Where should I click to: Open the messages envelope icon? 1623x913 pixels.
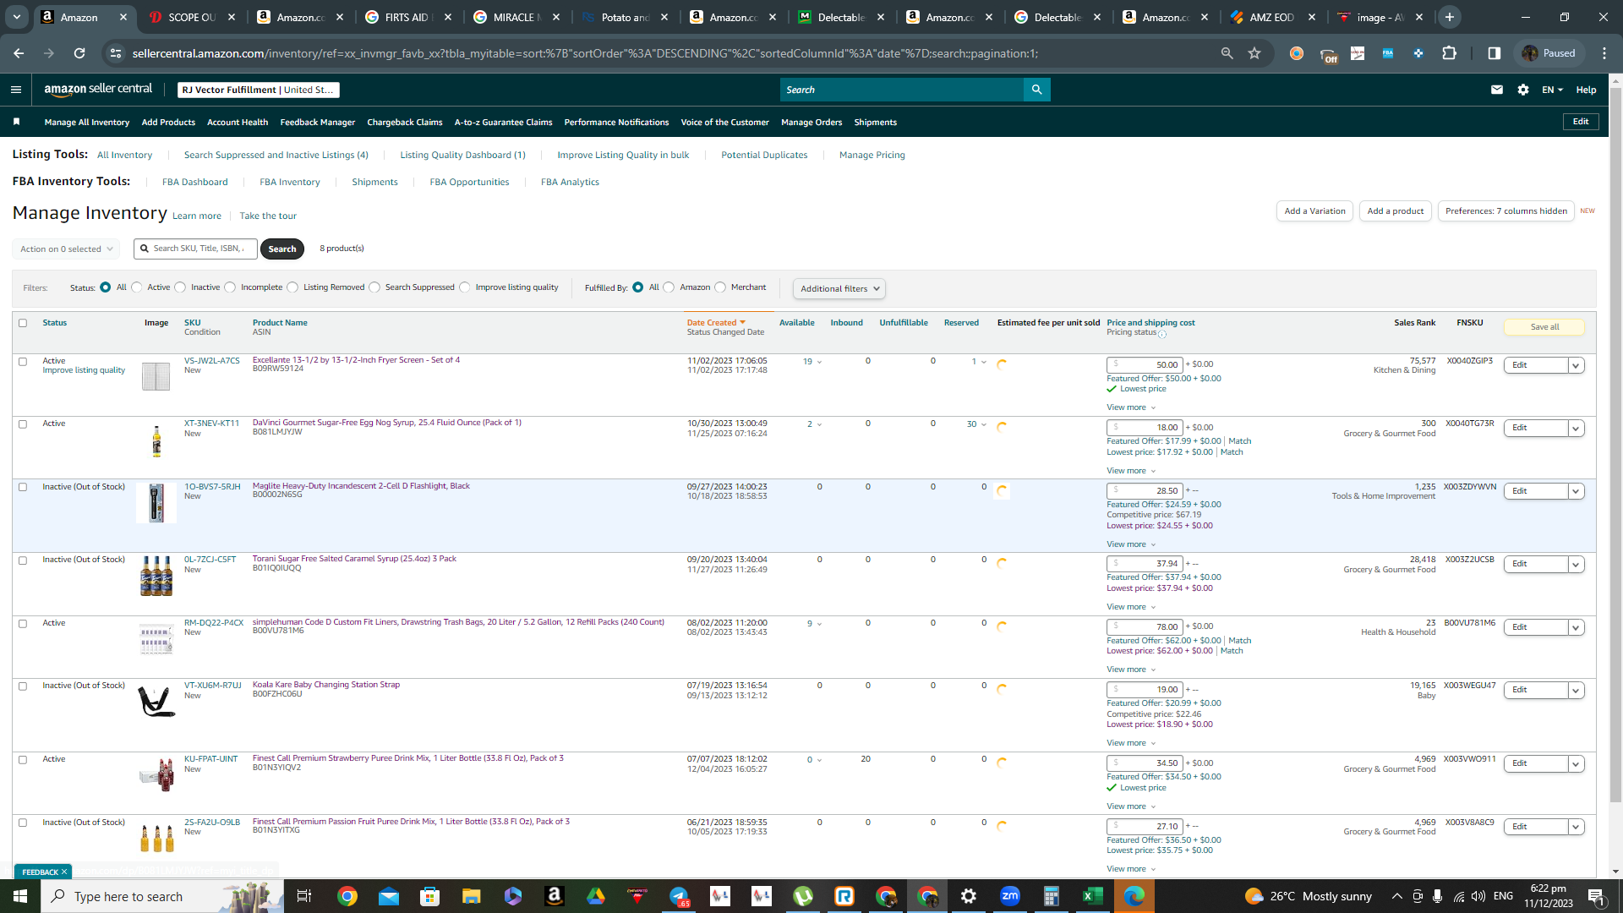point(1497,90)
